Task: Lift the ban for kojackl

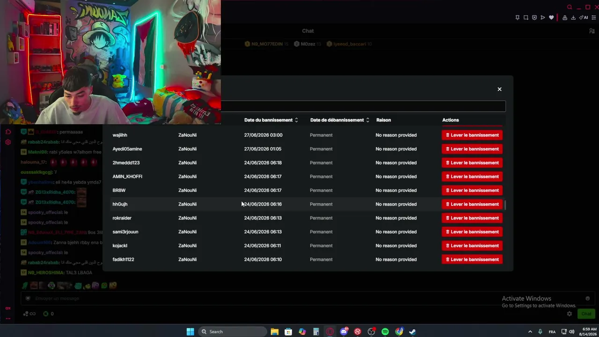Action: 472,245
